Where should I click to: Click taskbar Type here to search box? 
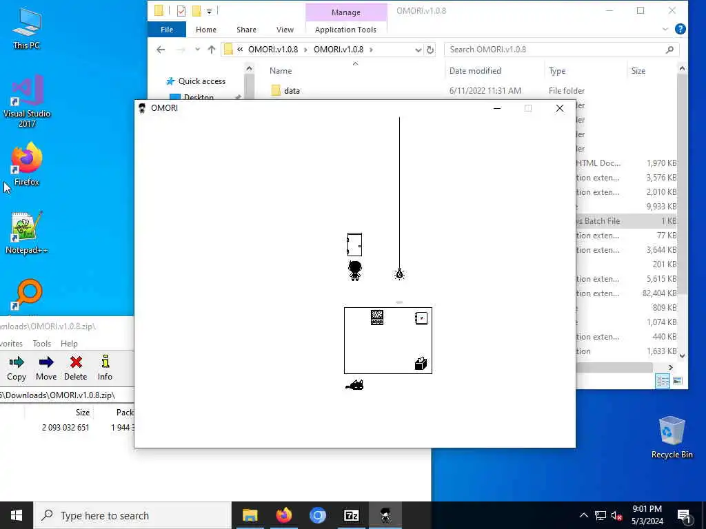coord(132,515)
